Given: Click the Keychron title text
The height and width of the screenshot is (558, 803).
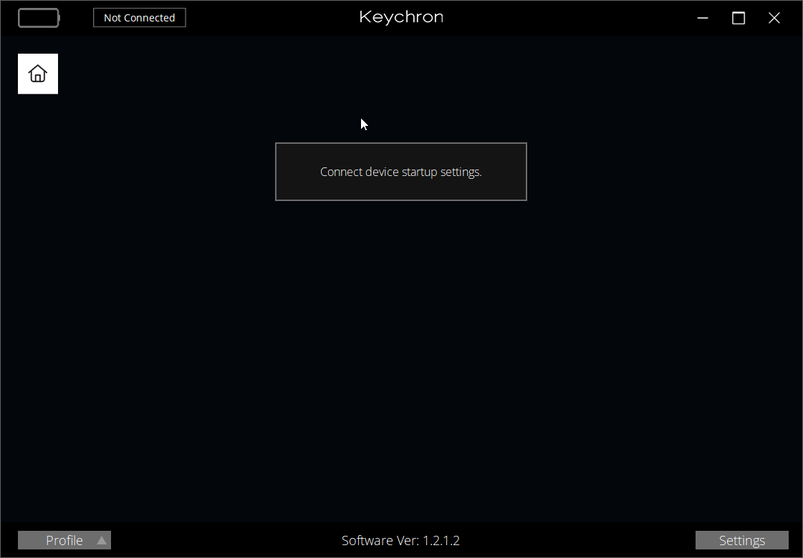Looking at the screenshot, I should click(x=401, y=17).
